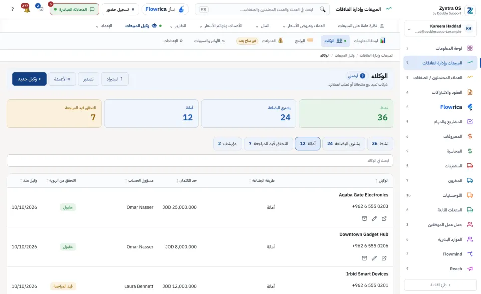Click the global customers and deals search field

tap(262, 9)
